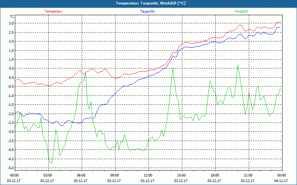Click the 03:00 time axis label

pos(48,175)
